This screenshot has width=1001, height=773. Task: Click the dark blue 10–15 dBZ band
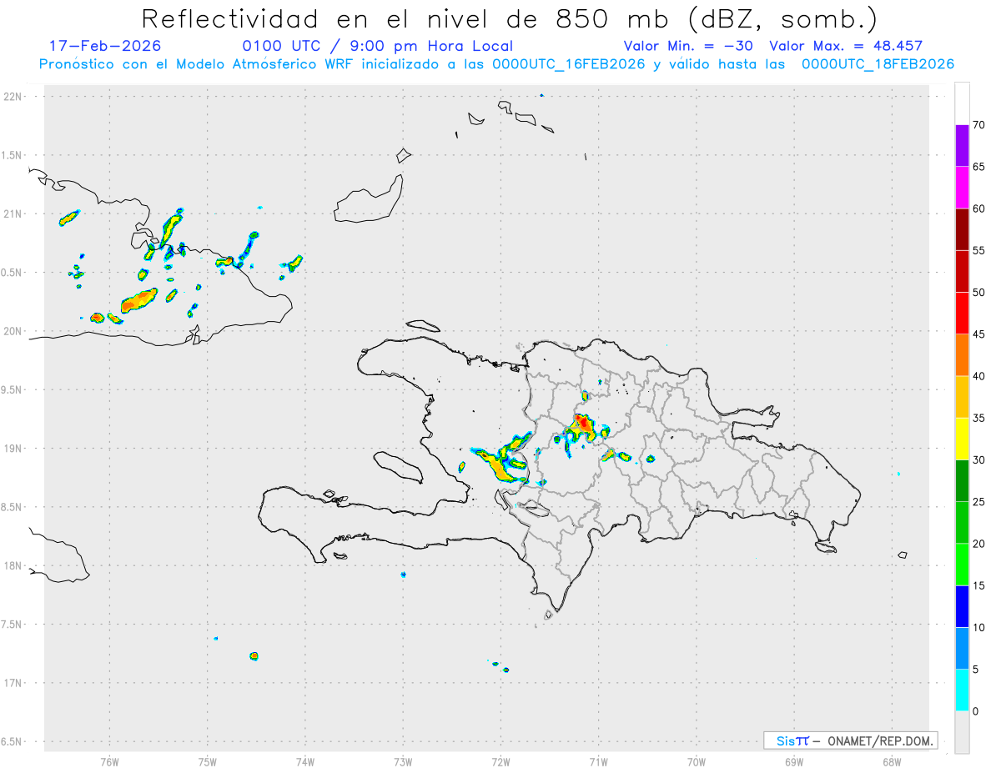[962, 607]
